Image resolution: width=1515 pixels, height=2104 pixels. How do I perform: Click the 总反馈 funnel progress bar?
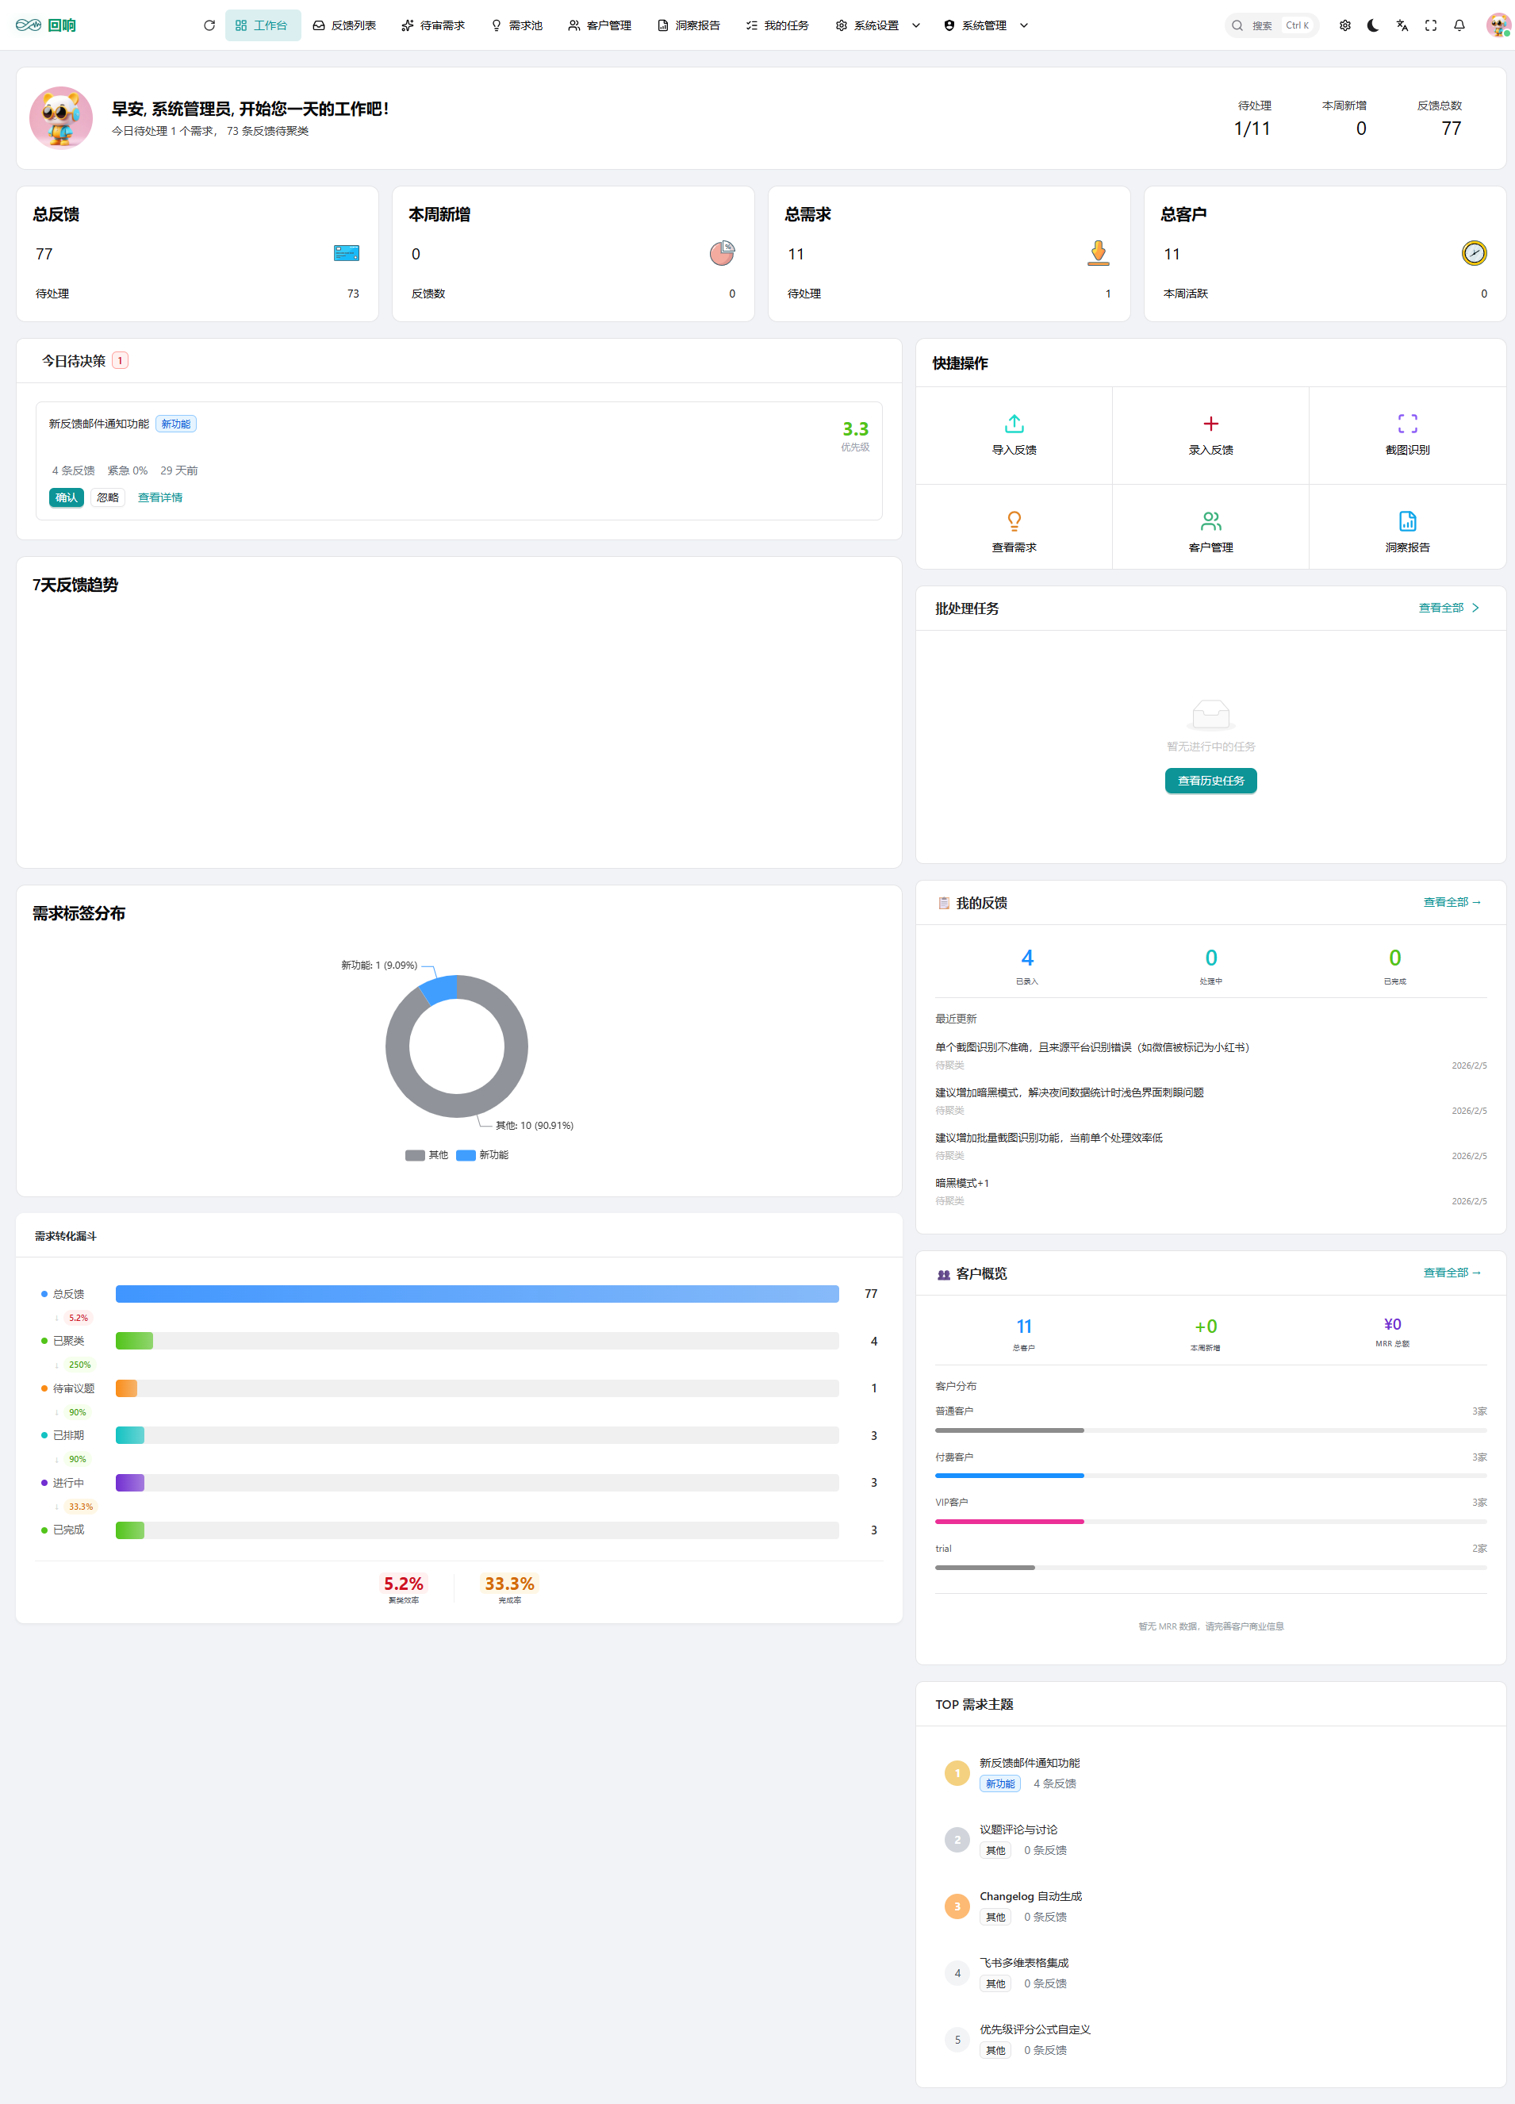tap(477, 1293)
